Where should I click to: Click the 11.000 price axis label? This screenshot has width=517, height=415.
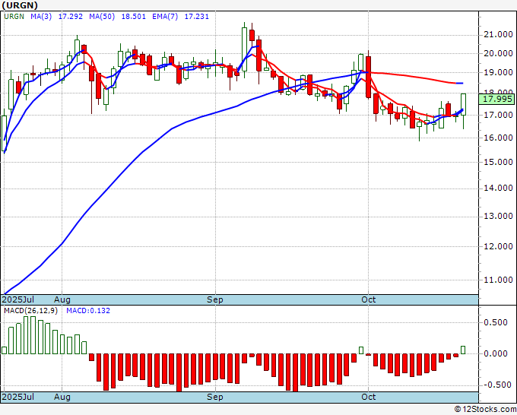pos(498,280)
